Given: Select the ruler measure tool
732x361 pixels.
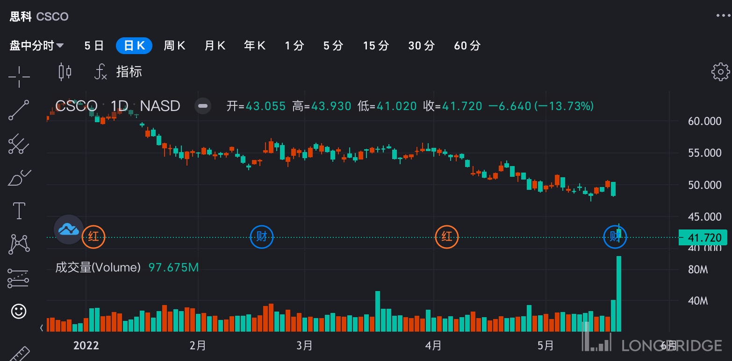Looking at the screenshot, I should tap(19, 353).
